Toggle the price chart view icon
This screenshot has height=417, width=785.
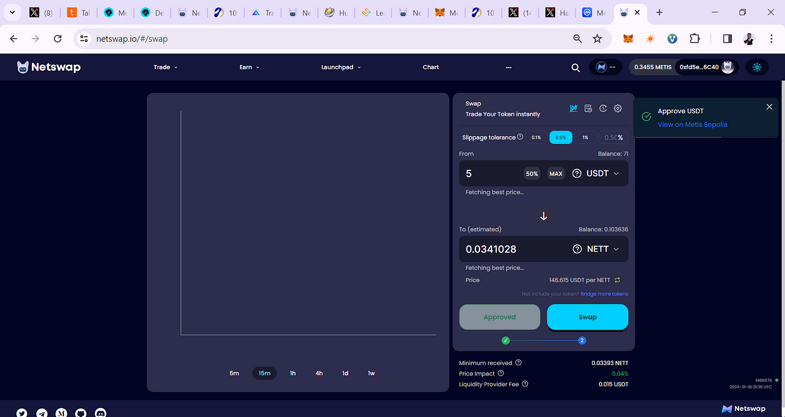click(574, 108)
